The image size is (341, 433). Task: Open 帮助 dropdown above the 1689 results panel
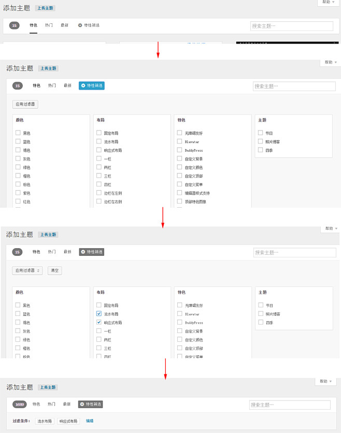click(x=325, y=381)
